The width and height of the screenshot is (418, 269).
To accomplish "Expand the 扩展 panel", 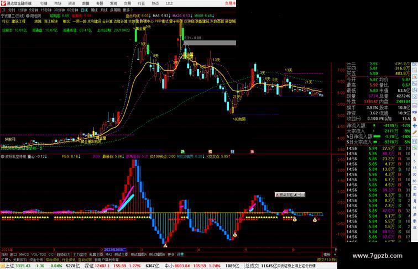I will pyautogui.click(x=6, y=260).
